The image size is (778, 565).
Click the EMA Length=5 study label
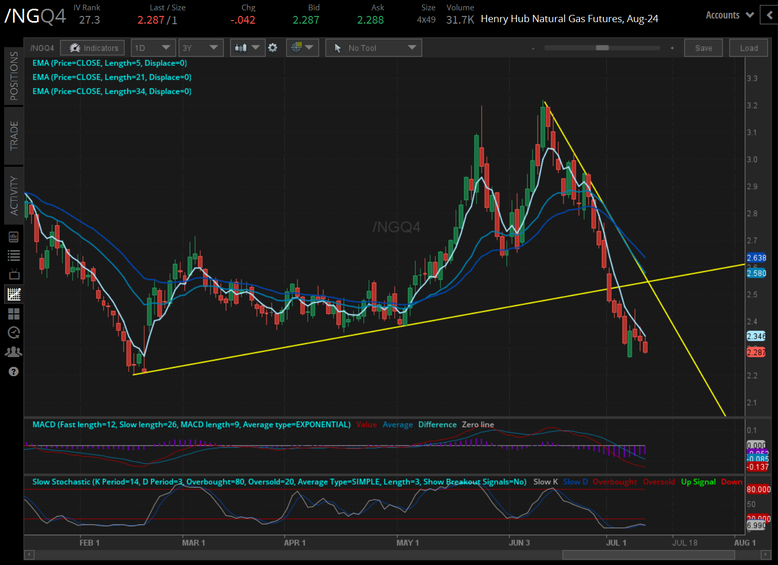(110, 63)
